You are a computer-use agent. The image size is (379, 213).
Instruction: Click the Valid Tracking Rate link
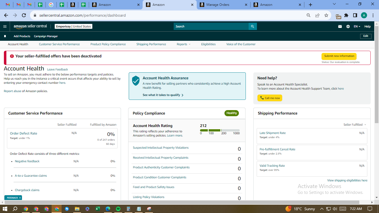pos(272,166)
